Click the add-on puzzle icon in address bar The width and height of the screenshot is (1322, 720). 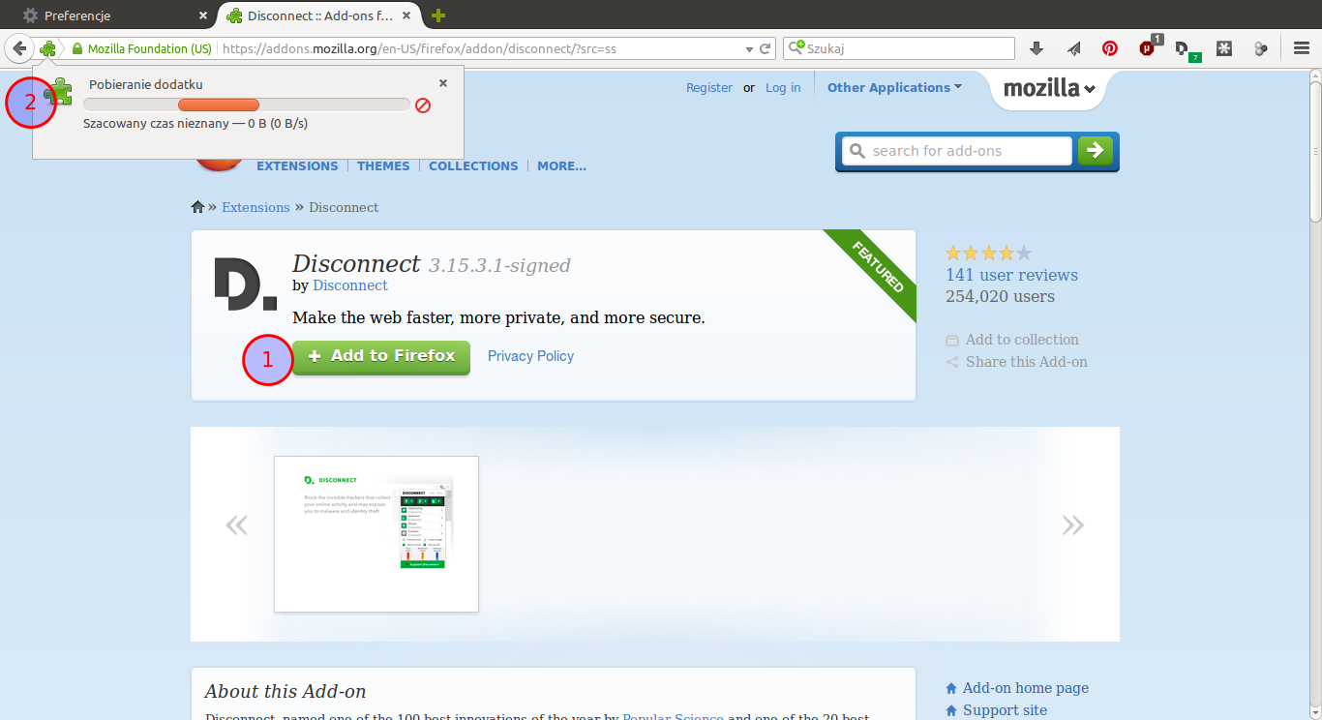pyautogui.click(x=47, y=48)
